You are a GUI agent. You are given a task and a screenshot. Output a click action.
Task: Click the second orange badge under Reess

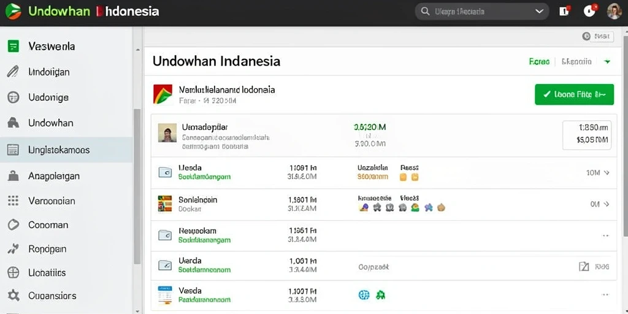[x=415, y=177]
